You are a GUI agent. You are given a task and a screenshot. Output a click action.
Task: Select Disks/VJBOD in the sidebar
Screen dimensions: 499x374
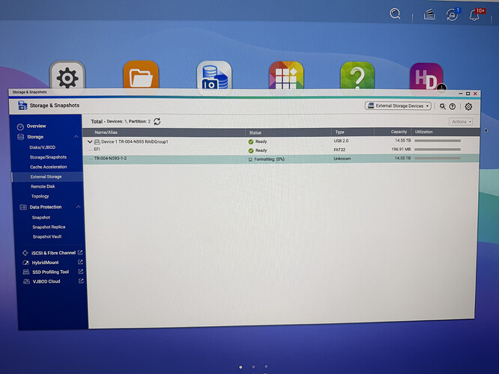point(42,147)
